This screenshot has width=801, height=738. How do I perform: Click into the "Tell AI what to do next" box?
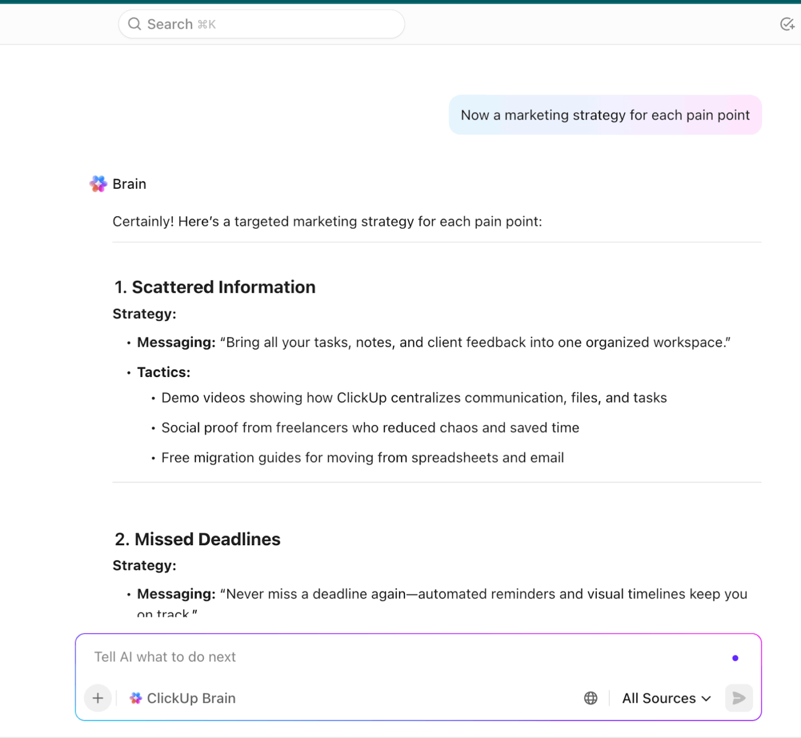pos(400,657)
